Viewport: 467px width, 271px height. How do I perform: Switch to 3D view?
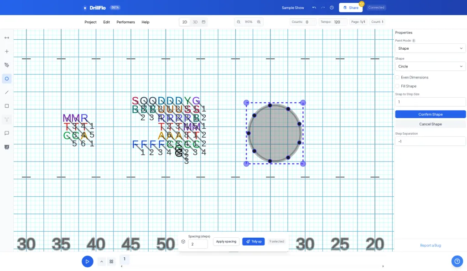(x=195, y=22)
